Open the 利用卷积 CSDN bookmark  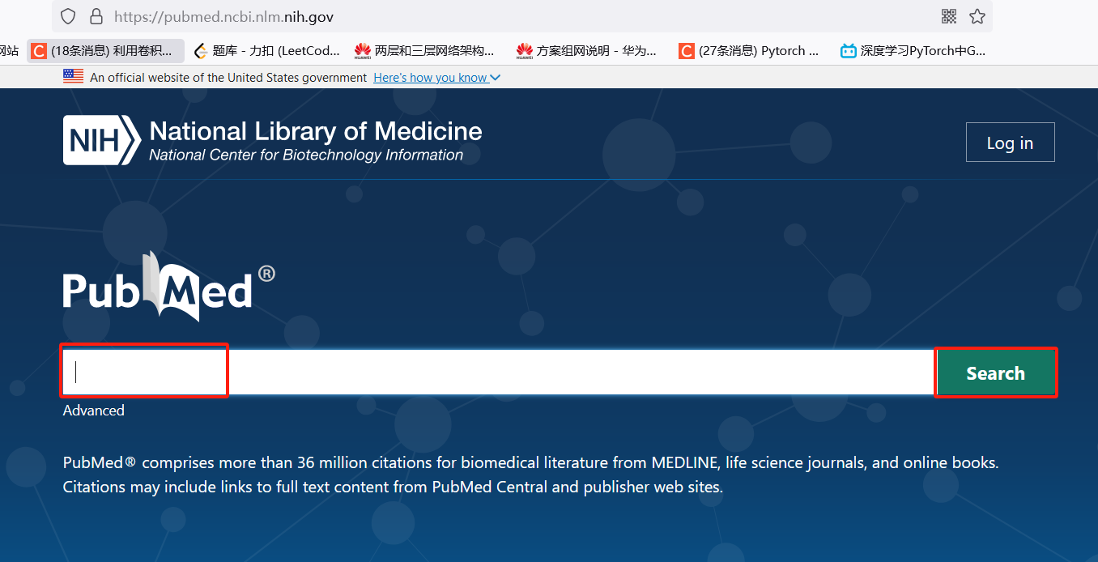(106, 51)
